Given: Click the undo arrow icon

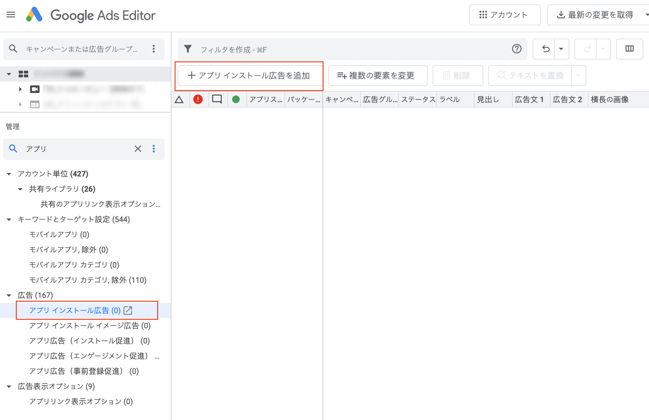Looking at the screenshot, I should [545, 49].
